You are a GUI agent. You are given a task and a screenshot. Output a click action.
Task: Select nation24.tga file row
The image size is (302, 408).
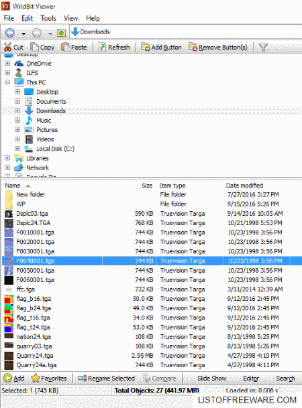(x=152, y=337)
